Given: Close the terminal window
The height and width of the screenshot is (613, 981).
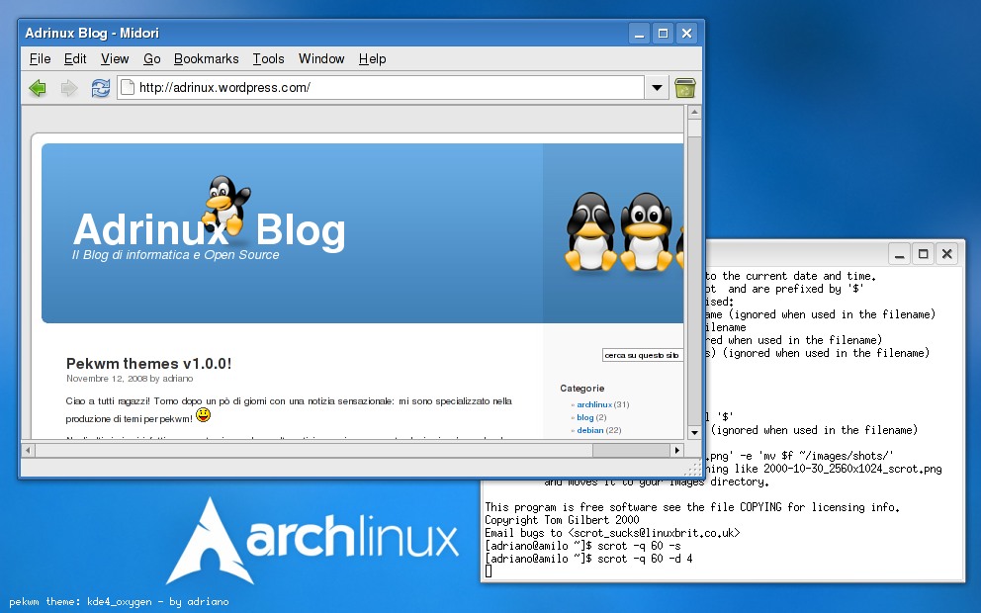Looking at the screenshot, I should [946, 254].
